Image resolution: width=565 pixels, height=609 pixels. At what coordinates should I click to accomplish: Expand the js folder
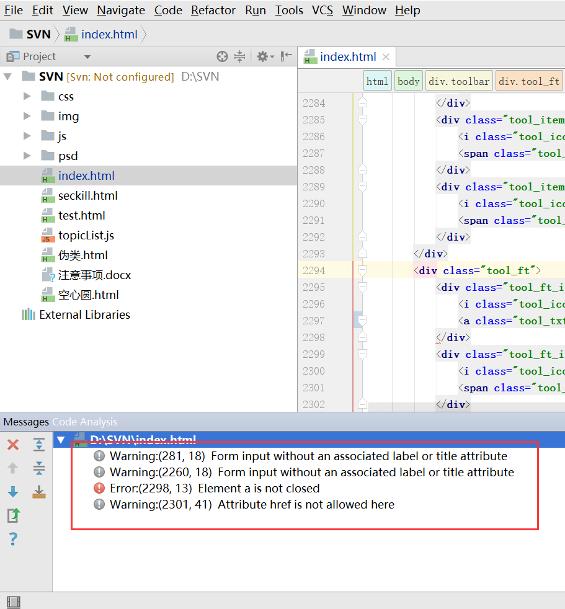27,136
